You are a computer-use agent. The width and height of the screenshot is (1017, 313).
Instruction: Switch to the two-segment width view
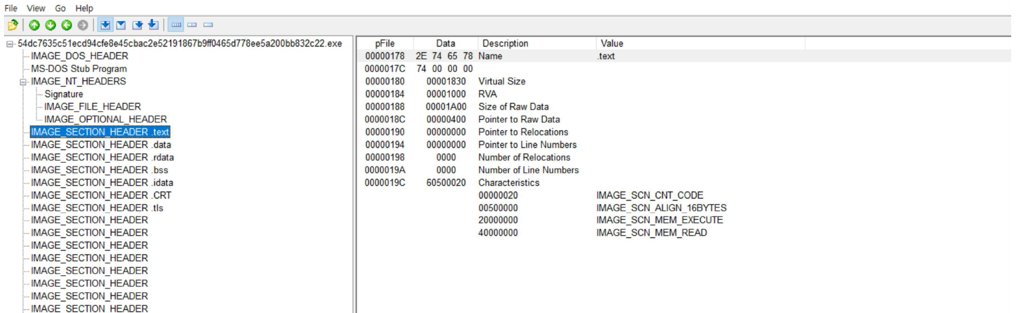[x=192, y=25]
